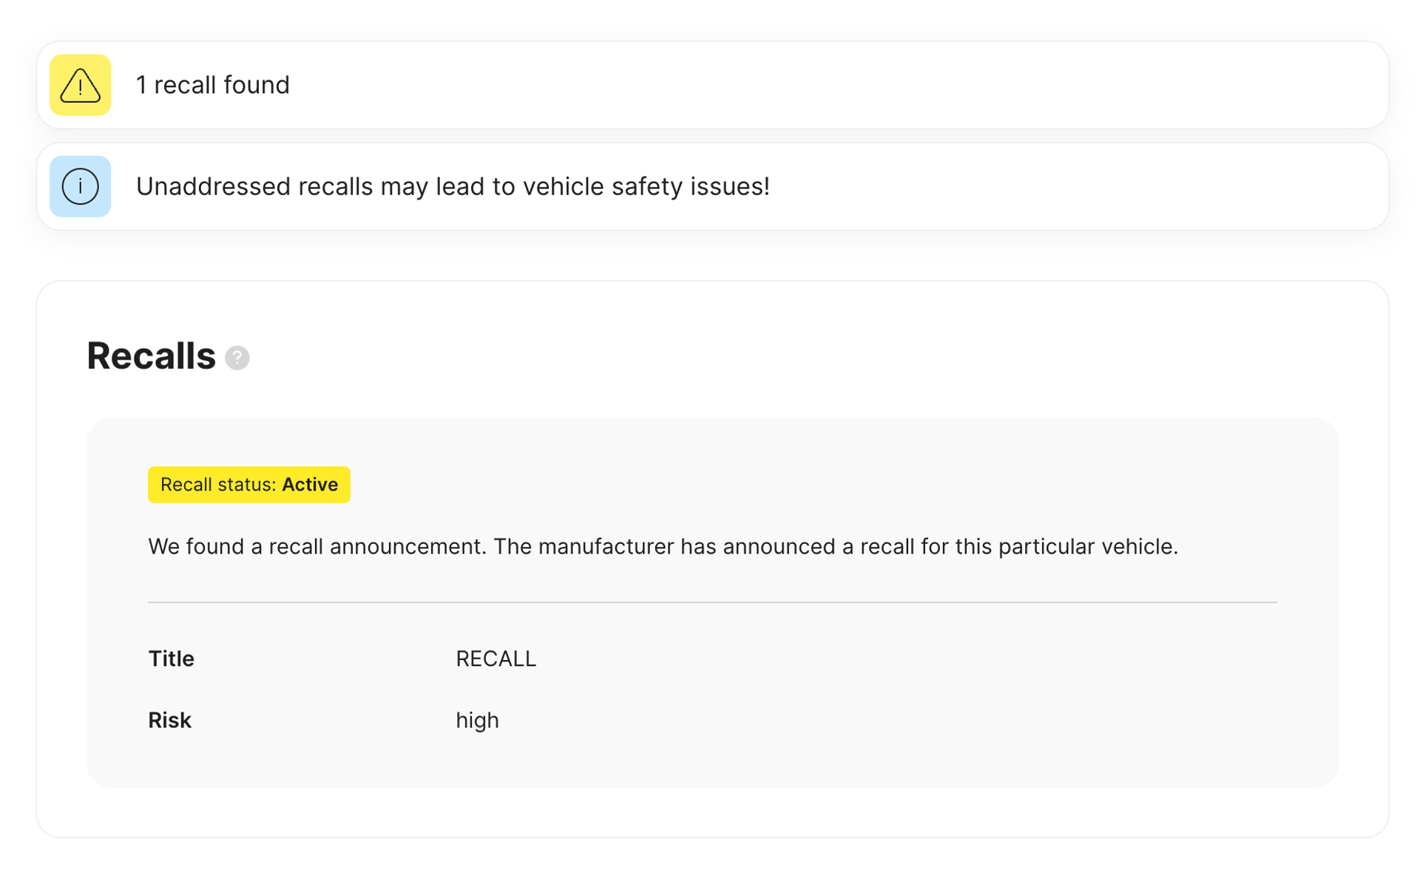
Task: Expand the 1 recall found banner
Action: pos(710,85)
